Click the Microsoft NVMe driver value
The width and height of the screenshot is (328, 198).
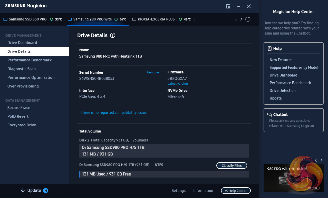176,97
